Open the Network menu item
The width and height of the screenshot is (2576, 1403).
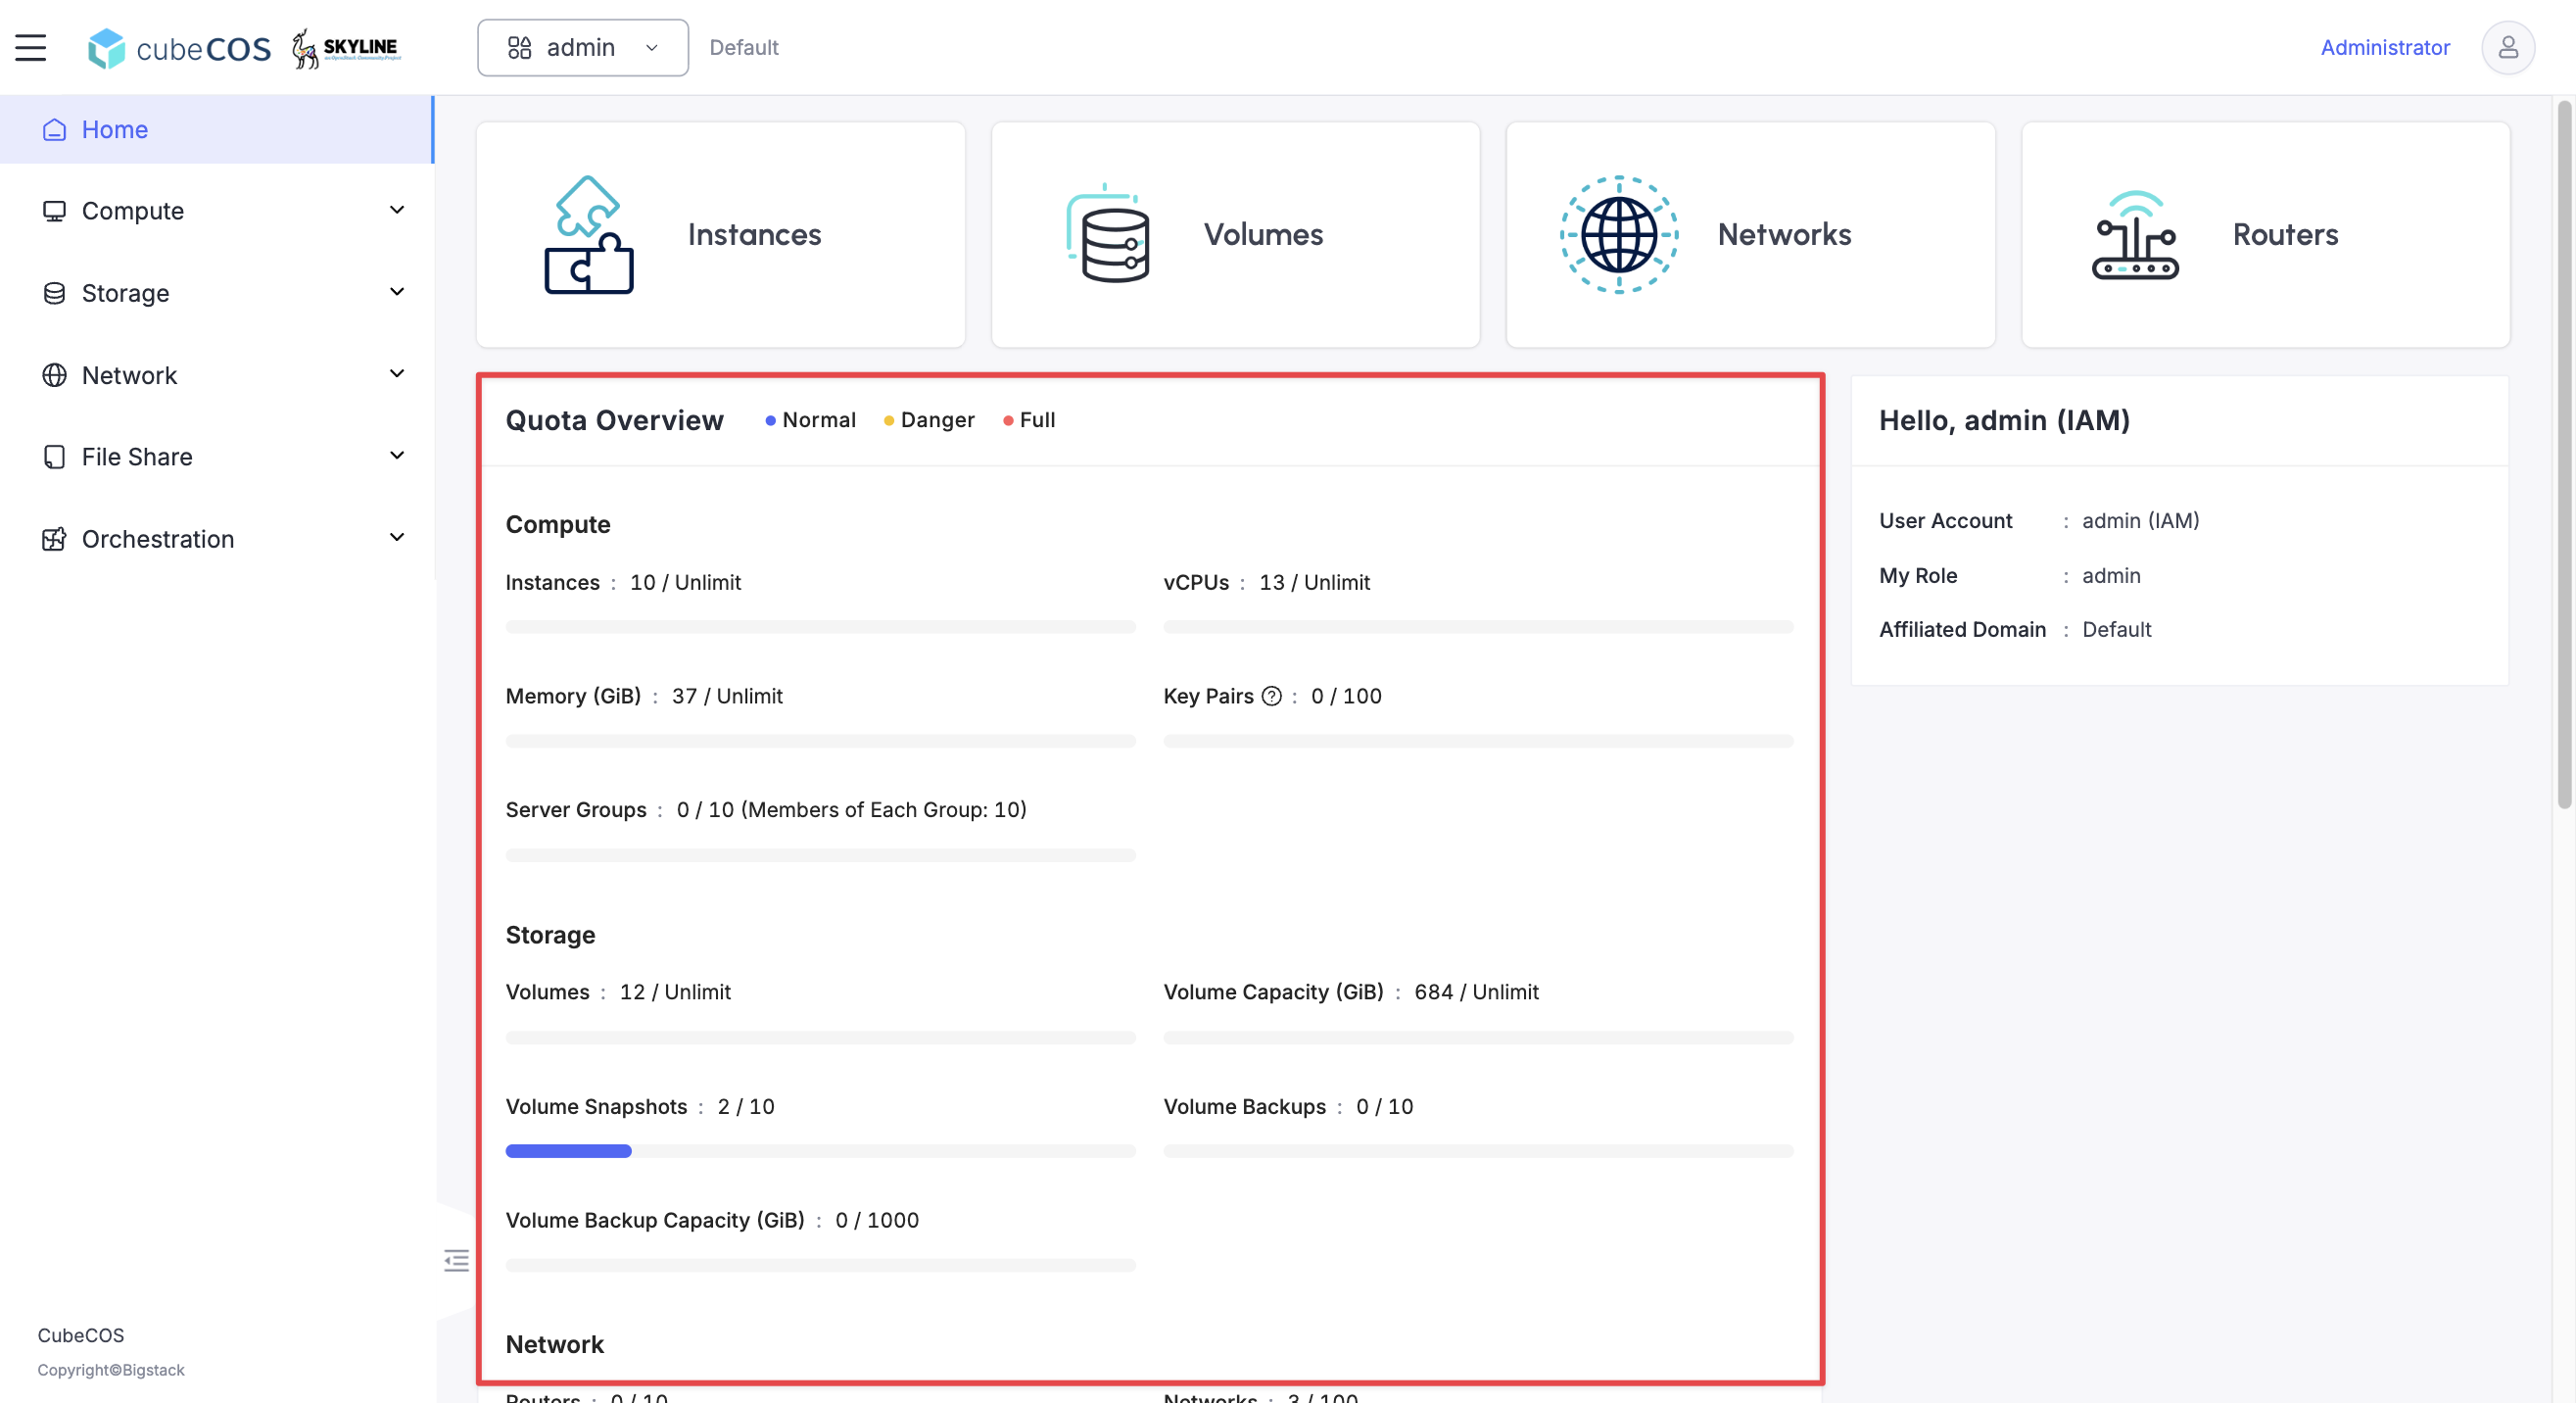[x=217, y=375]
